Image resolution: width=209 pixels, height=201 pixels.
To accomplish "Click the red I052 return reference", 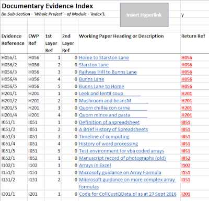I will 185,158.
